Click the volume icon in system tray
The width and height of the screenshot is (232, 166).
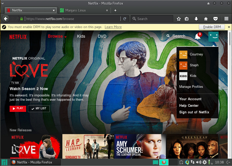(x=199, y=162)
